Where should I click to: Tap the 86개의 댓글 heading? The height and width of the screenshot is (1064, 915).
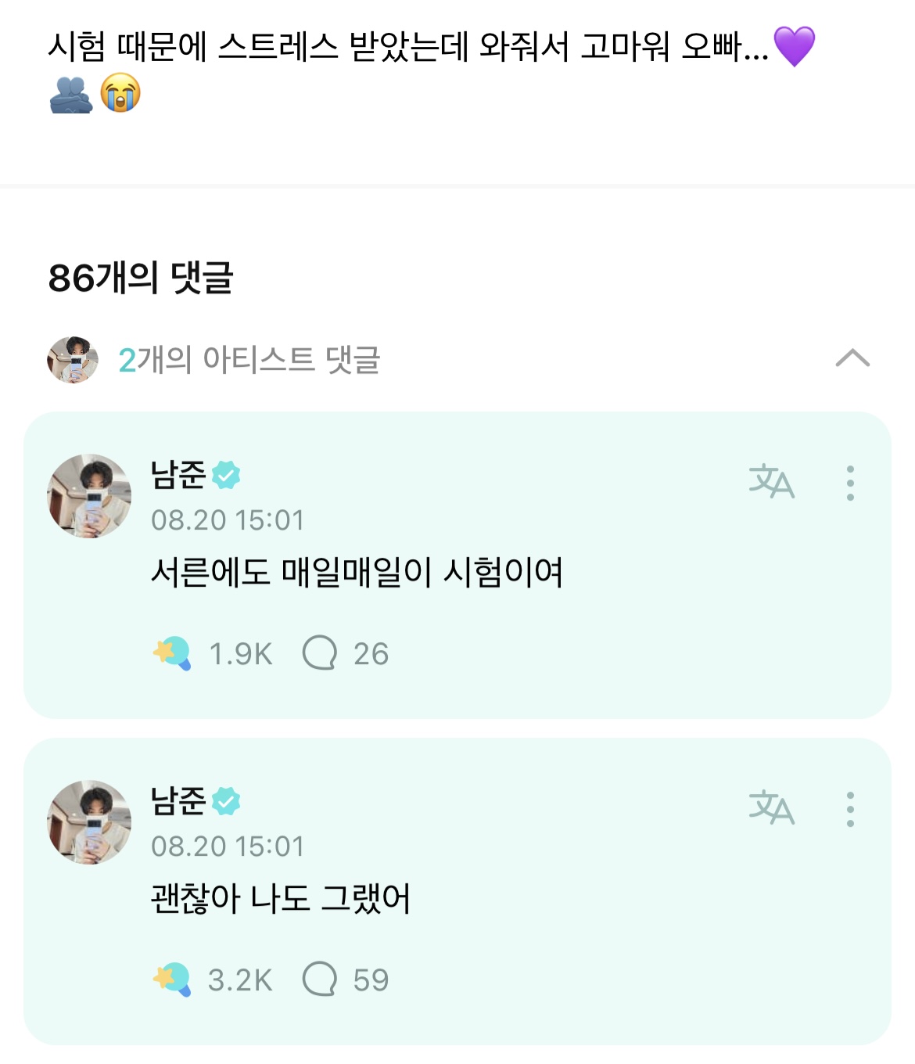point(141,278)
